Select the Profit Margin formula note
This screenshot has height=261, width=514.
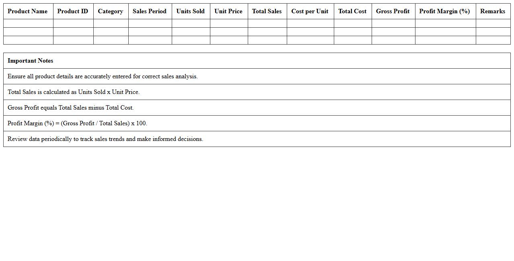pyautogui.click(x=78, y=123)
